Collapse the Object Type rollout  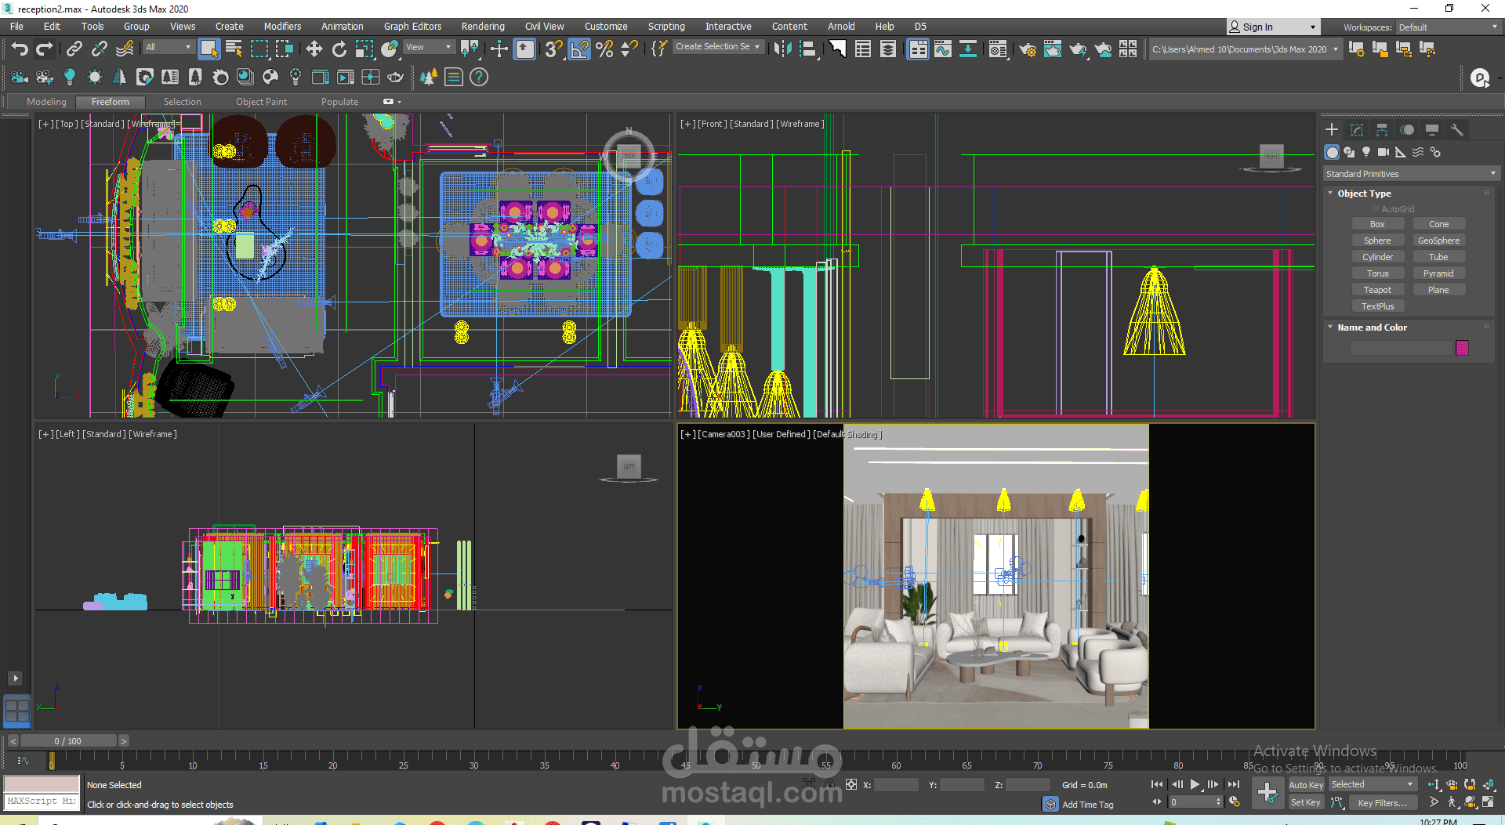1364,194
